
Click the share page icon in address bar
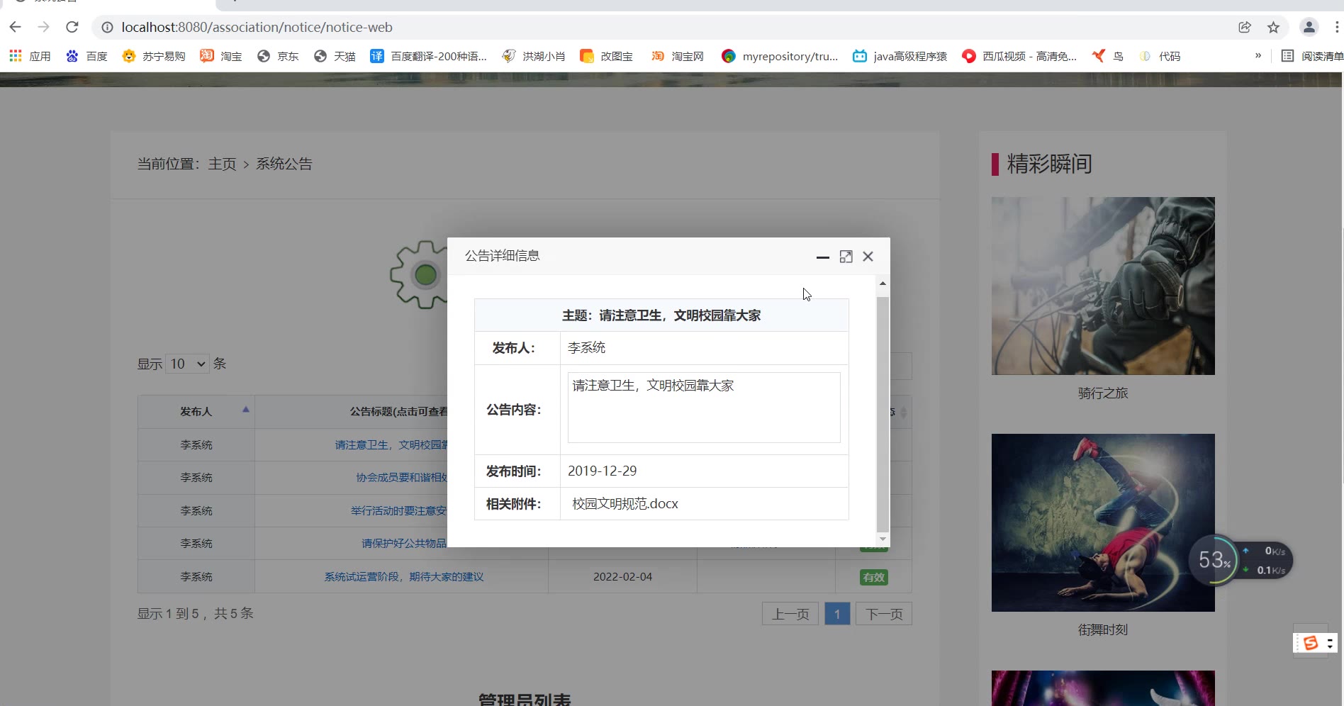[1244, 27]
